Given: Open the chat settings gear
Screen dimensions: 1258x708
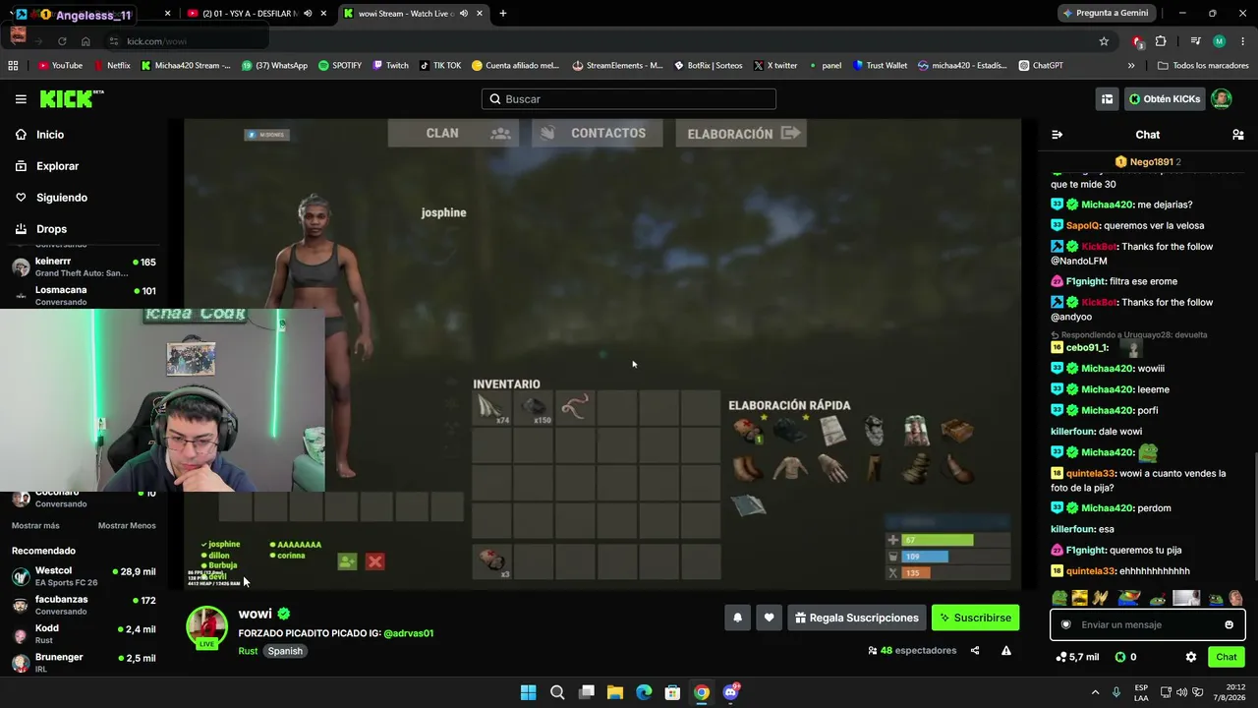Looking at the screenshot, I should click(1191, 657).
